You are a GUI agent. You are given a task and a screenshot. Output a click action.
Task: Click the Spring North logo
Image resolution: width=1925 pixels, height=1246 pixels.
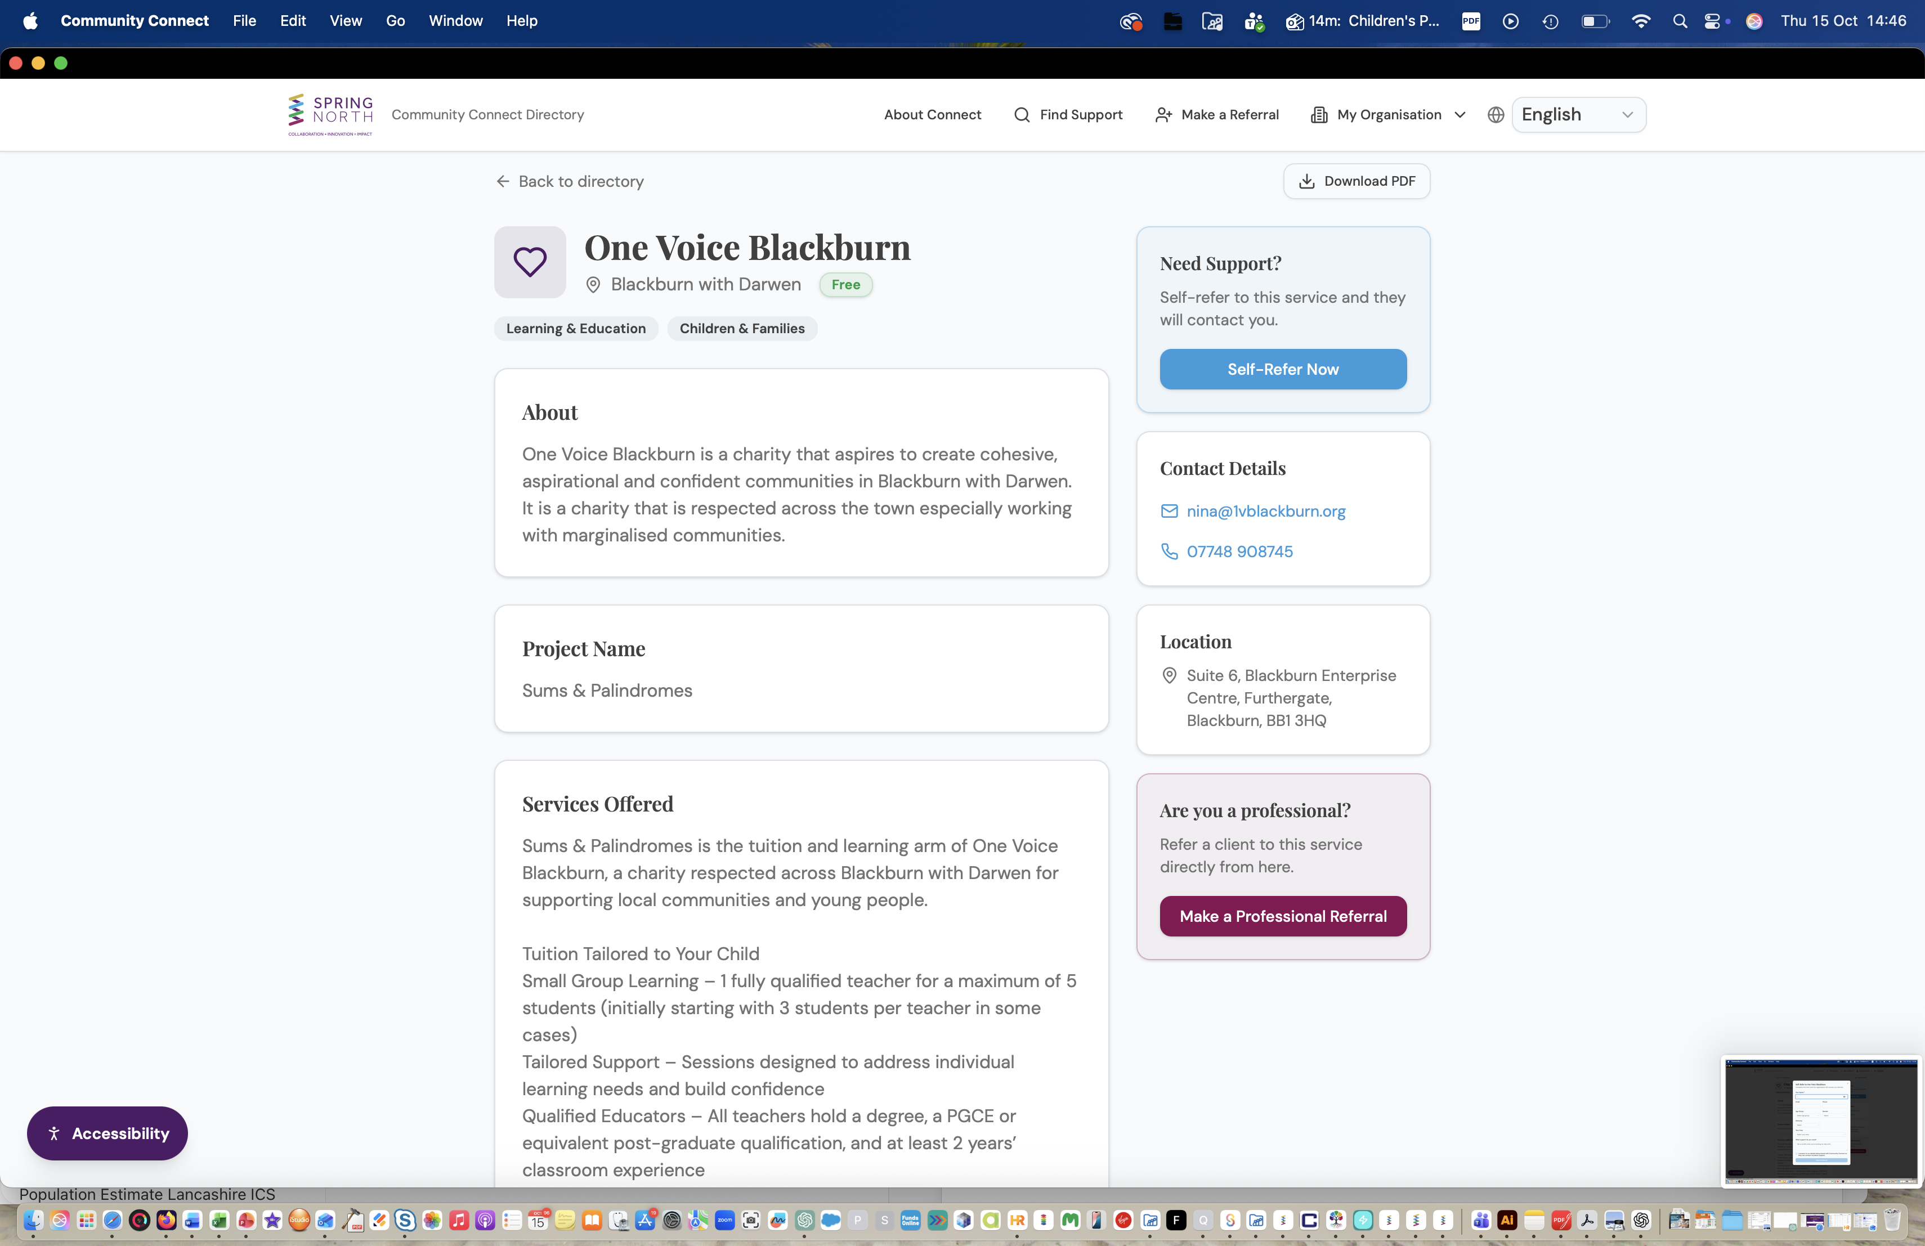(330, 115)
